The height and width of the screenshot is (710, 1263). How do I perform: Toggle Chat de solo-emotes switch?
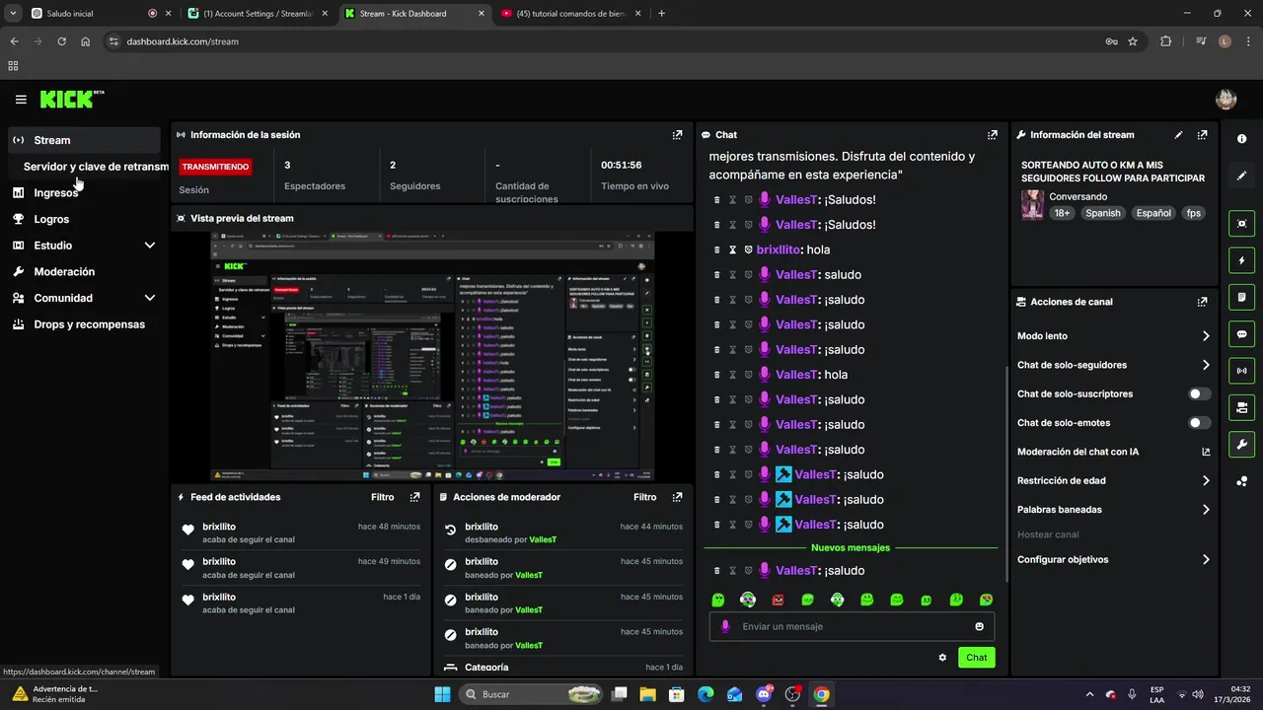[1199, 423]
